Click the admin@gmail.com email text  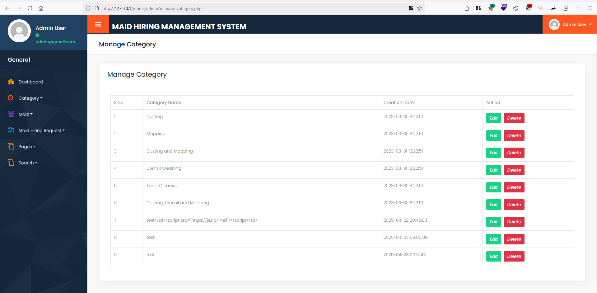pyautogui.click(x=55, y=42)
